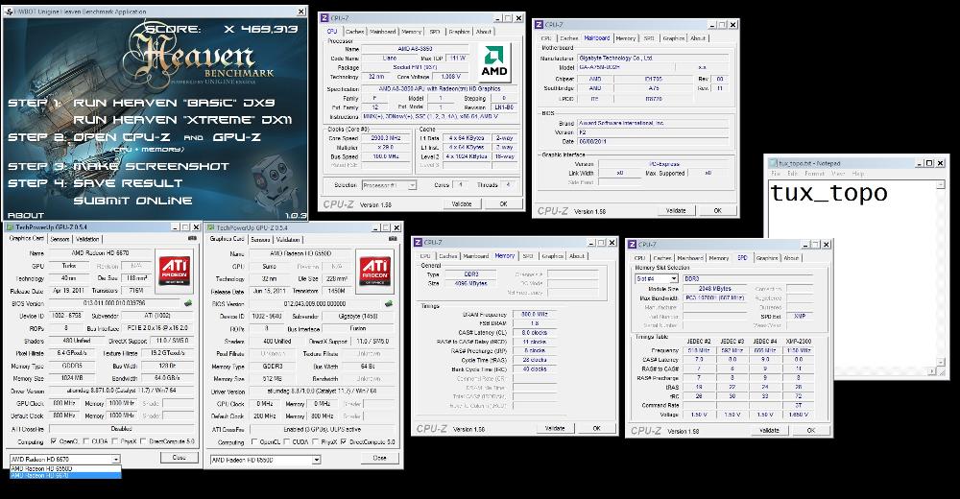This screenshot has width=960, height=499.
Task: Click ABOUT in the Heaven Benchmark window
Action: [x=26, y=216]
